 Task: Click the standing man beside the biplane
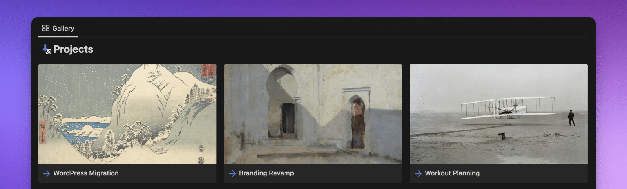tap(571, 118)
